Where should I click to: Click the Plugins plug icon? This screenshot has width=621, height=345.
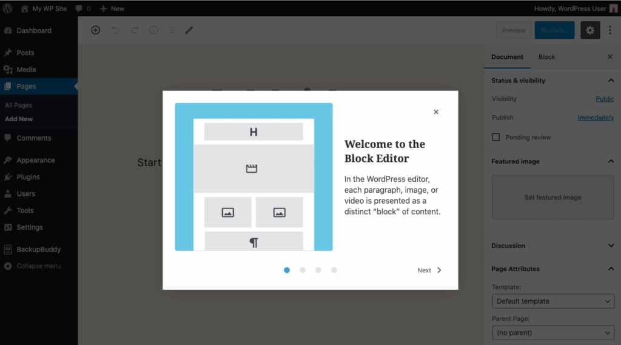[x=8, y=176]
